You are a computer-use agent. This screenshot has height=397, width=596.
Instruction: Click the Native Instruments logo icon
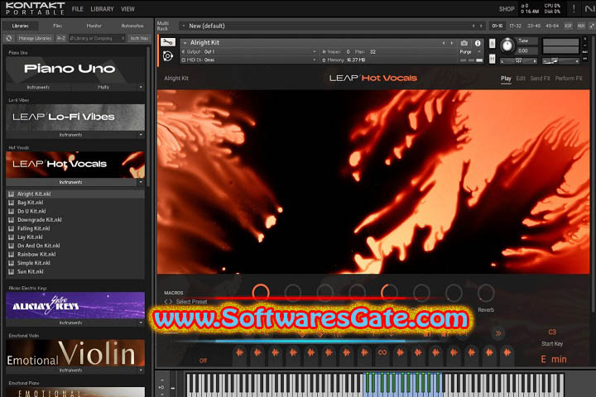click(589, 9)
